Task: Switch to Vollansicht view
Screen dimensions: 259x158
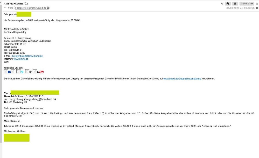Action: pyautogui.click(x=247, y=4)
